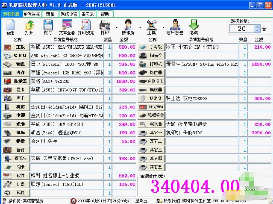This screenshot has width=273, height=204.
Task: Select the 视频采集 capture button
Action: click(151, 116)
